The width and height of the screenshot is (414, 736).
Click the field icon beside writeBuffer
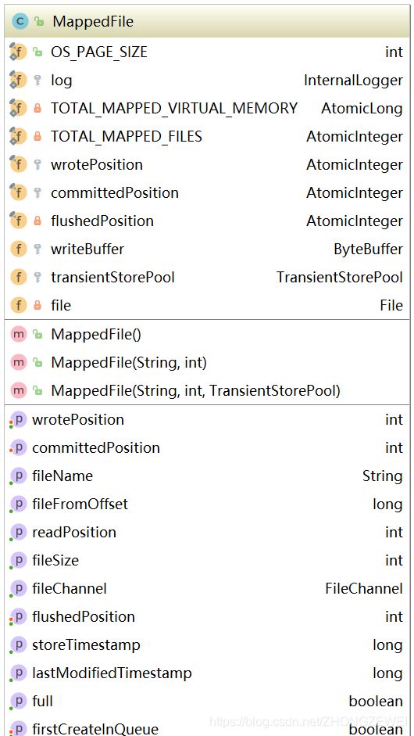[18, 250]
